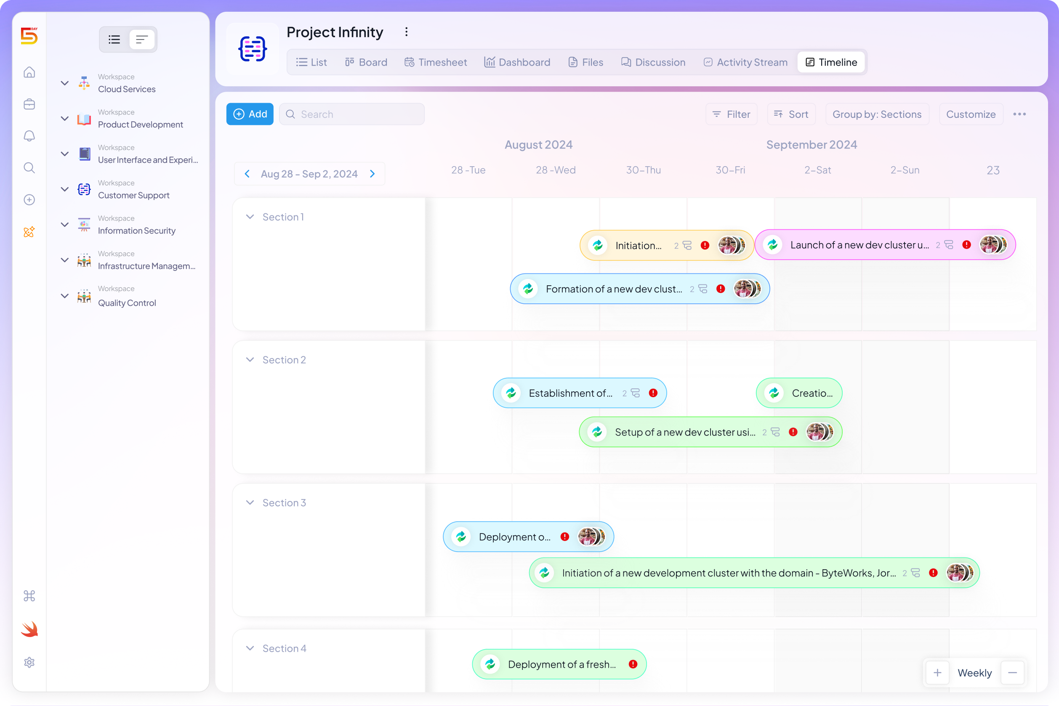Open the Home icon in the sidebar
The image size is (1059, 706).
coord(29,72)
